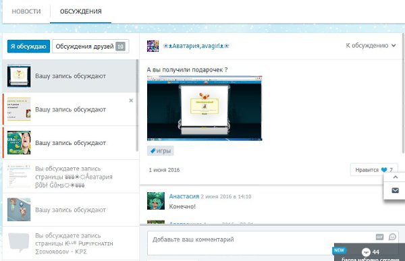Click the GIF insert icon in comment box
Screen dimensions: 405x261
(x=379, y=237)
